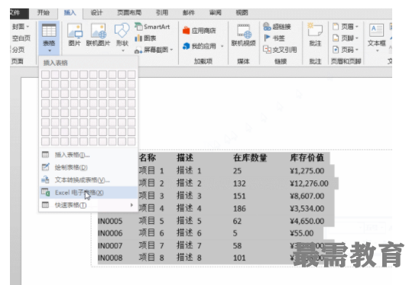Switch to the 开始 tab
This screenshot has height=285, width=409.
point(44,12)
